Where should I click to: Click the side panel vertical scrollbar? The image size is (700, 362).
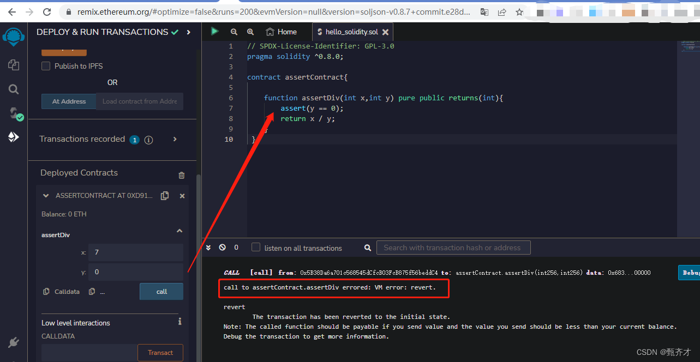tap(199, 267)
